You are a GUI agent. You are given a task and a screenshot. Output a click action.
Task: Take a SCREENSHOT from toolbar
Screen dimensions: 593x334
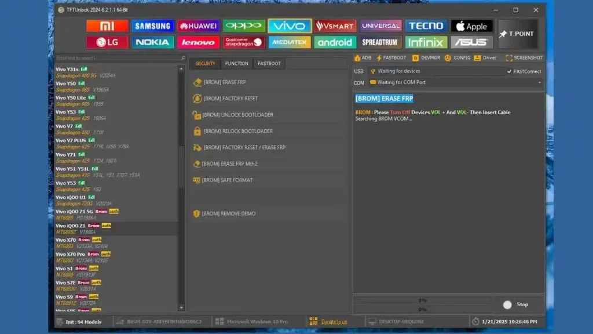[524, 58]
